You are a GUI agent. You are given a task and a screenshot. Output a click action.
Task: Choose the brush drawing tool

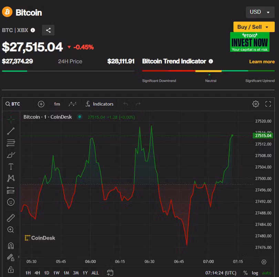click(x=11, y=155)
